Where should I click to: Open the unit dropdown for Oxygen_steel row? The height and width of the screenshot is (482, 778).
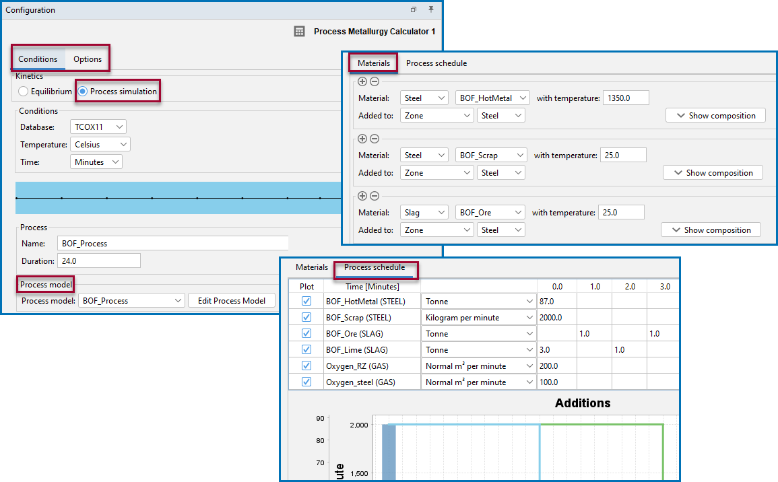[x=478, y=382]
